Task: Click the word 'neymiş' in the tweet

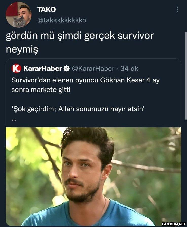Action: [x=22, y=49]
